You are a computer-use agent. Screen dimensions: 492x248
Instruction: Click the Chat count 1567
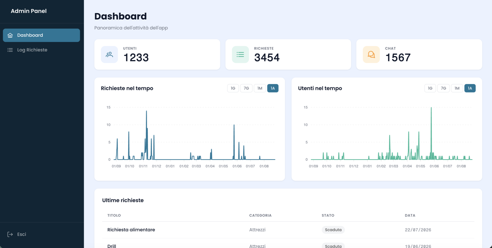398,58
